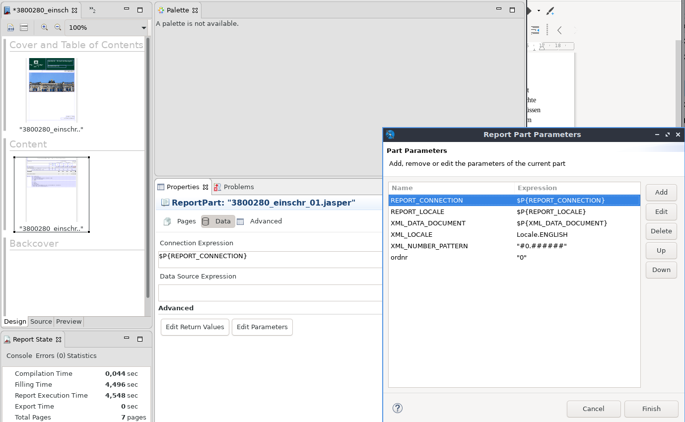Maximize the editor panel
685x422 pixels.
pyautogui.click(x=140, y=9)
